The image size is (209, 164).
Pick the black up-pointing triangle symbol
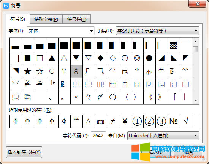(x=52, y=58)
